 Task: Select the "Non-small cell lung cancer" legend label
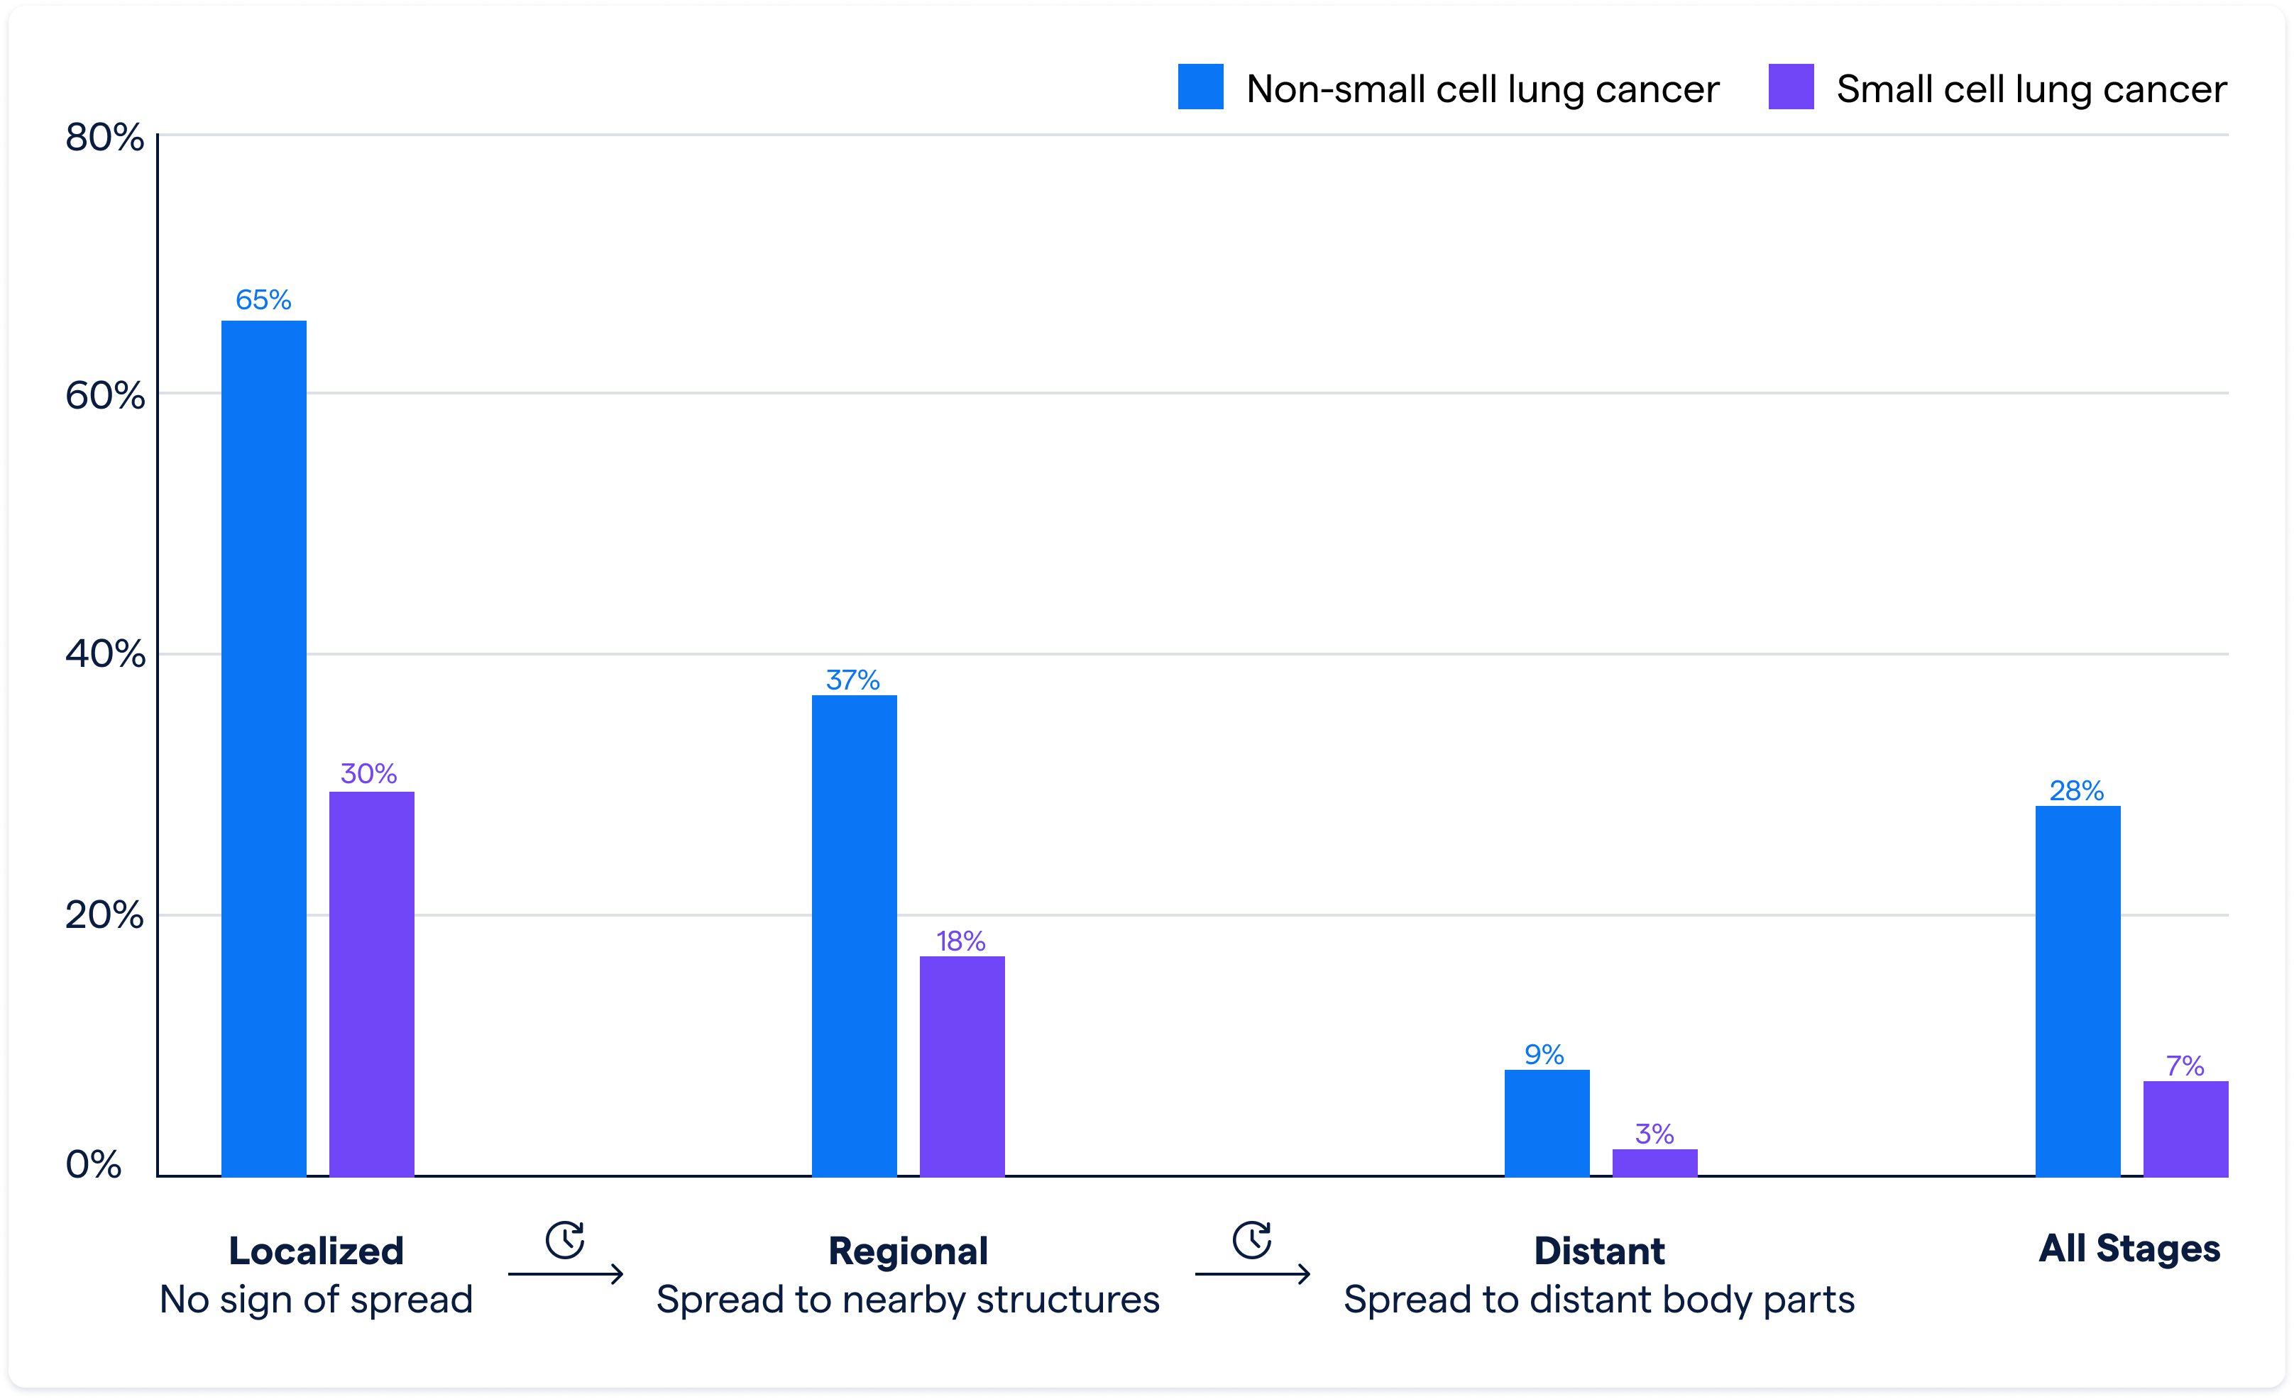pyautogui.click(x=1482, y=89)
